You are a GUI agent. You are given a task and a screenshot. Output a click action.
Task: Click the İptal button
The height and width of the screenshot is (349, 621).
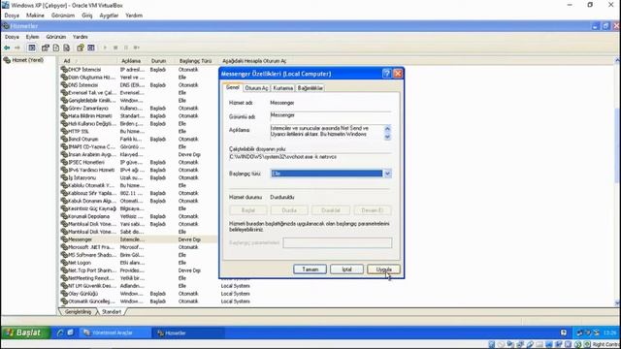(347, 270)
